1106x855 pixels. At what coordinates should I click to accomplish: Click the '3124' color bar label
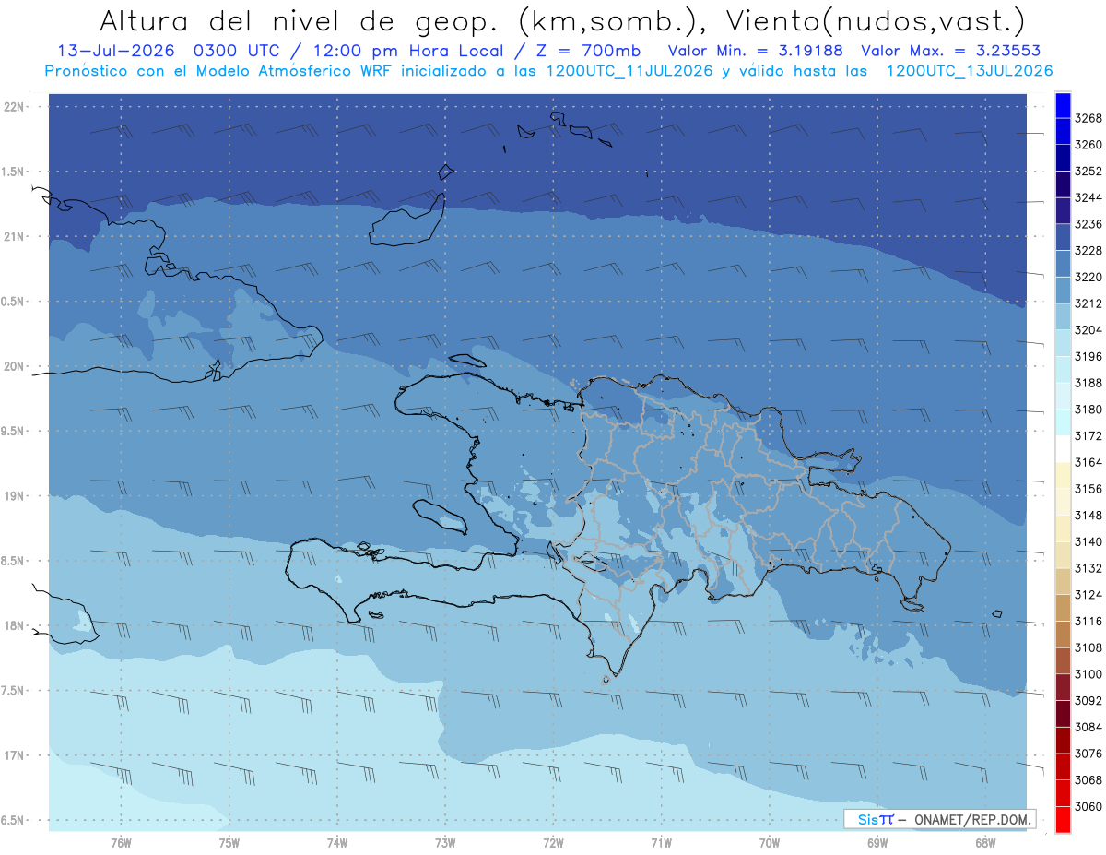pos(1088,594)
